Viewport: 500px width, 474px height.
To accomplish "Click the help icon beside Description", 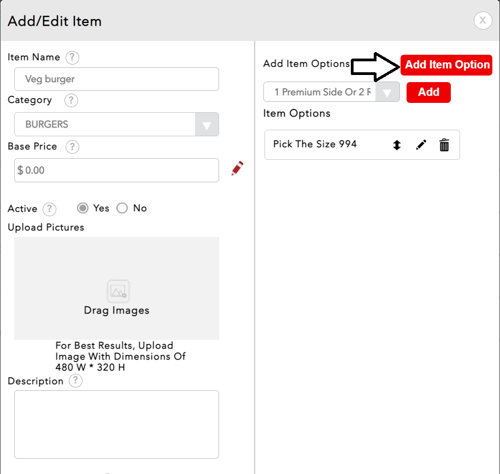I will (x=76, y=381).
